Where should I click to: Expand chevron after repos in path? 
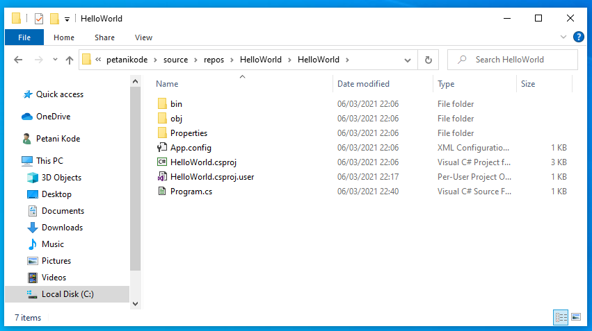coord(232,60)
